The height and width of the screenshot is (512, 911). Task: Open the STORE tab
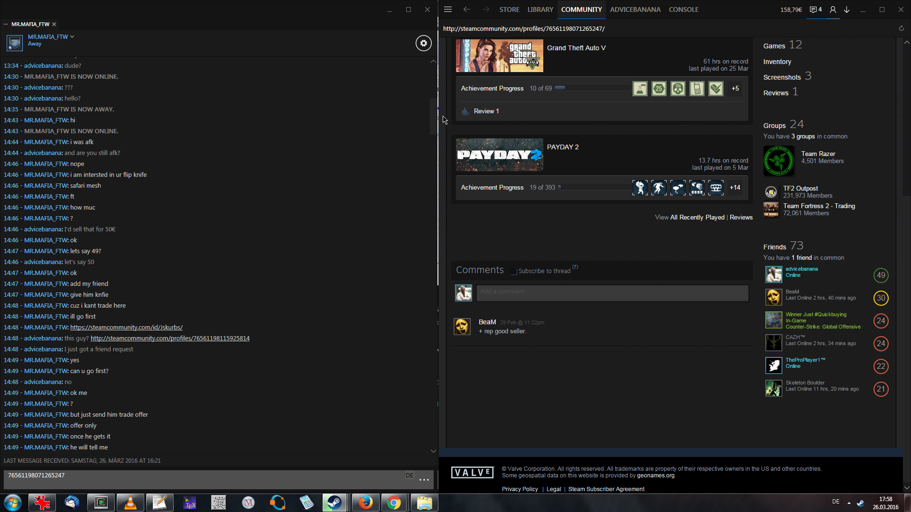coord(509,9)
